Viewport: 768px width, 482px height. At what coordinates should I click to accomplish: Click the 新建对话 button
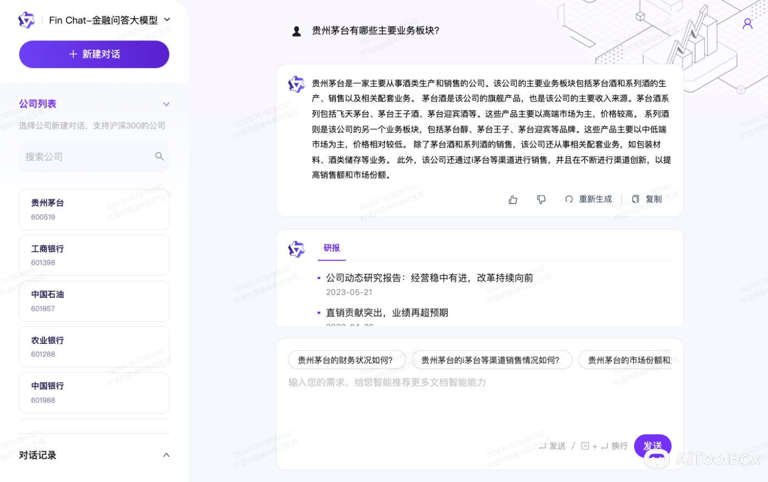pos(94,54)
